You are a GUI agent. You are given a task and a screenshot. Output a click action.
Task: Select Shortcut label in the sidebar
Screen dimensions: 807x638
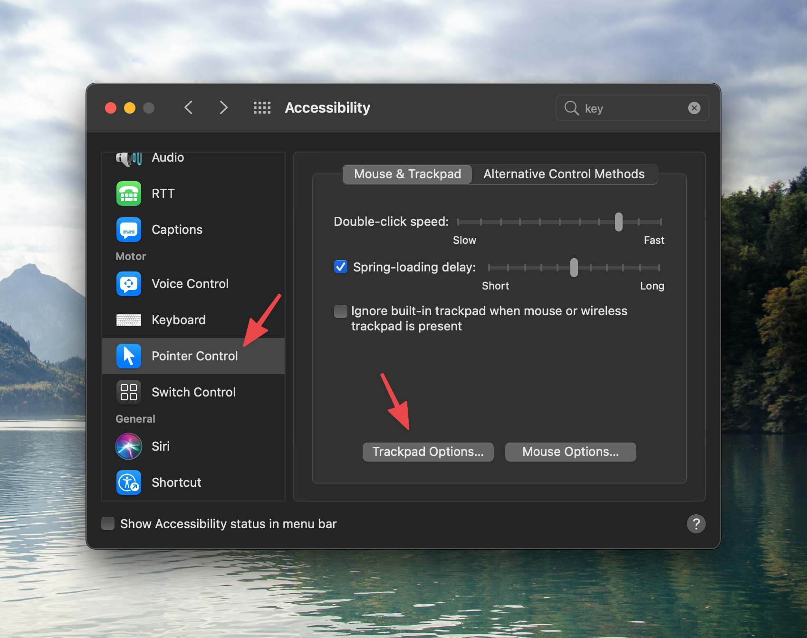pos(176,483)
